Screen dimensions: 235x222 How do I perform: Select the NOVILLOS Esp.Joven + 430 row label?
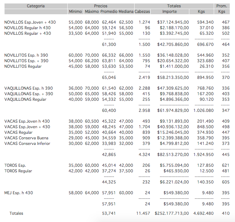[30, 22]
